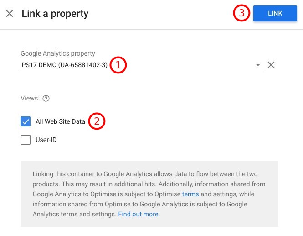Click the All Web Site Data label
The image size is (303, 236).
(x=60, y=122)
